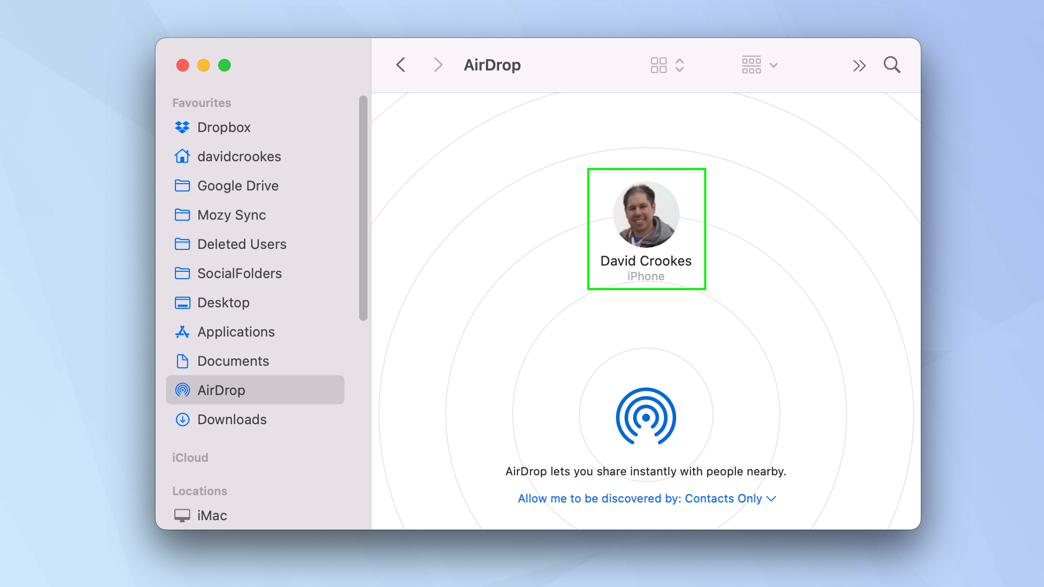Open Google Drive folder
This screenshot has width=1044, height=587.
click(x=239, y=185)
